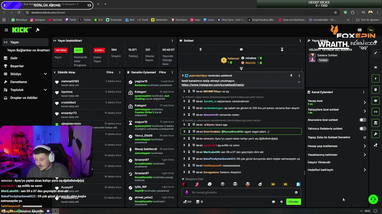Open Takipçilere özel sohbet settings arrow

(x=365, y=111)
